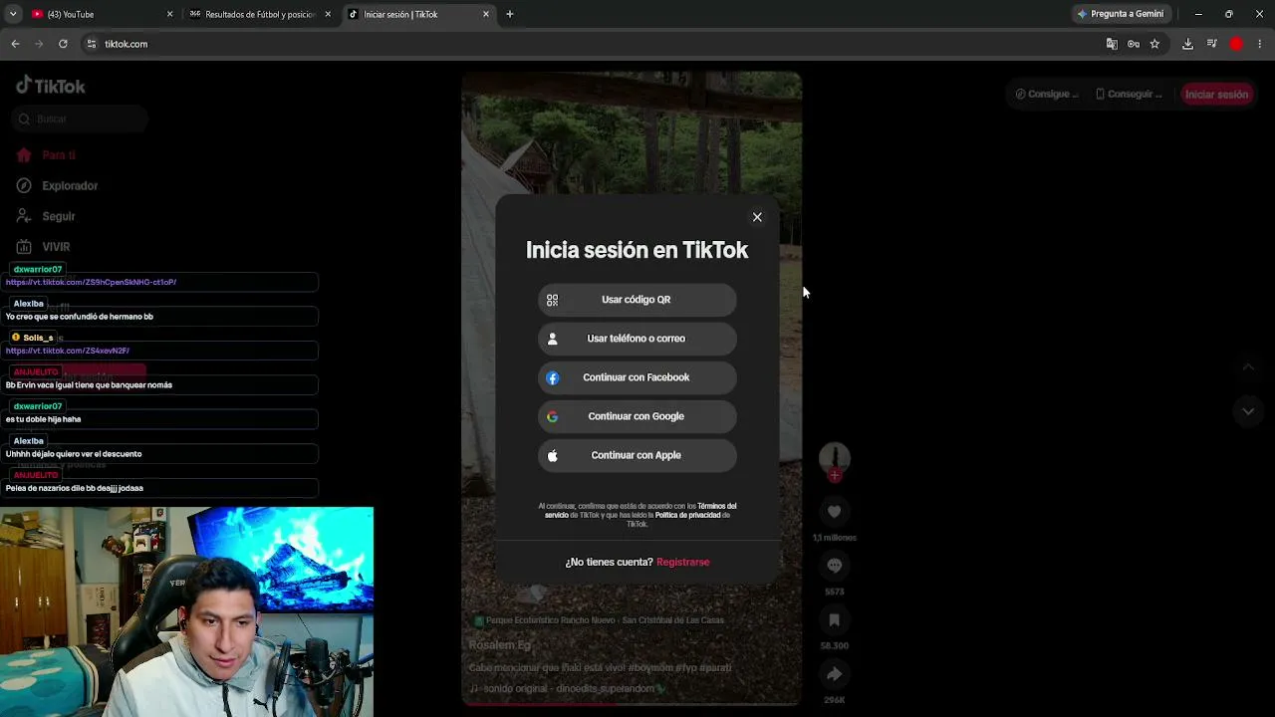The image size is (1275, 717).
Task: Continue with Apple login
Action: [637, 455]
